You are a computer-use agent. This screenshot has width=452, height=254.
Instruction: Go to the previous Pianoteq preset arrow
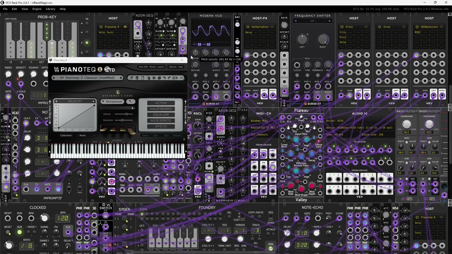(x=54, y=78)
